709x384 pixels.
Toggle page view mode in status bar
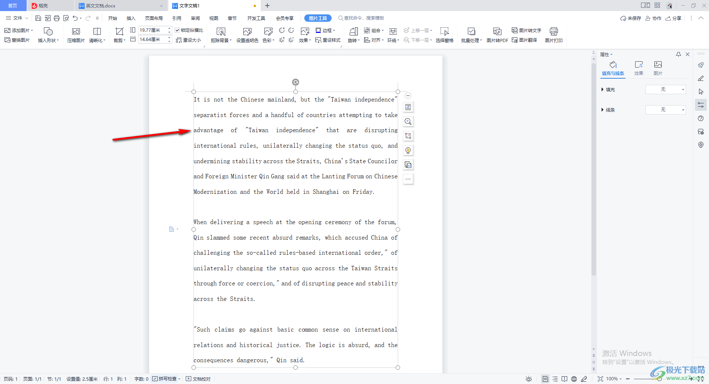tap(545, 379)
